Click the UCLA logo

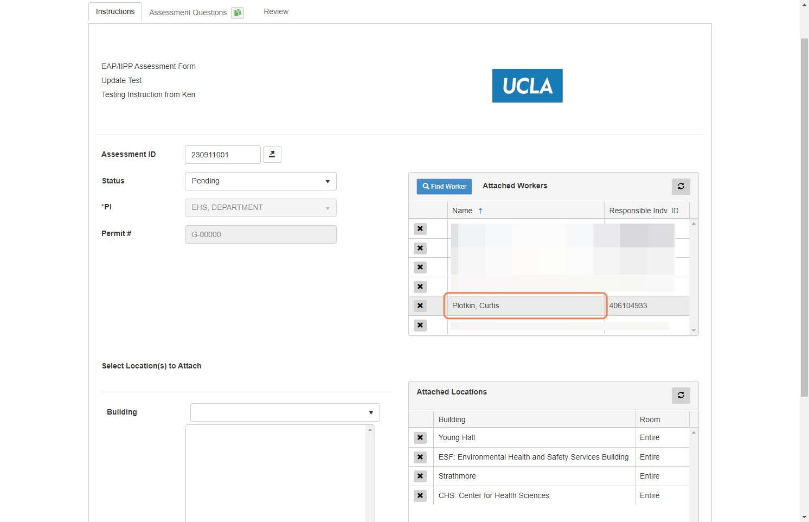[528, 86]
